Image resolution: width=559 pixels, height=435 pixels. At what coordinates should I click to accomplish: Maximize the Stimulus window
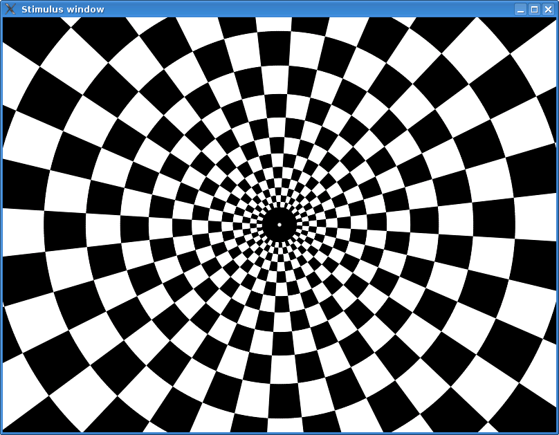tap(534, 9)
